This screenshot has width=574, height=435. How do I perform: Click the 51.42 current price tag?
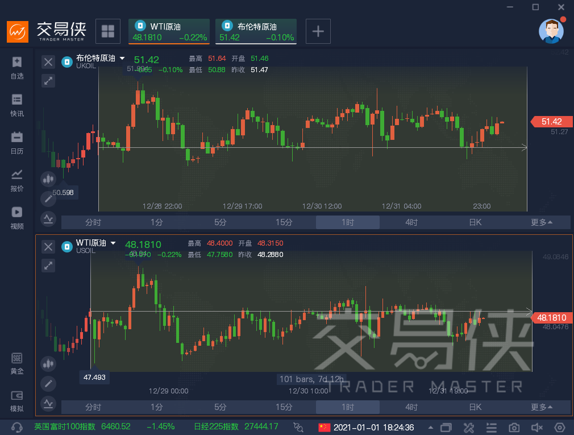click(551, 122)
